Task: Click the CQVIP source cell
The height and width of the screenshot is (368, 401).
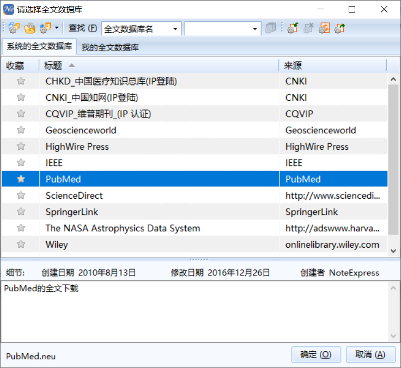Action: click(x=333, y=114)
